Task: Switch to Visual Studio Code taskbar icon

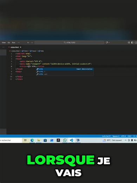Action: [71, 140]
